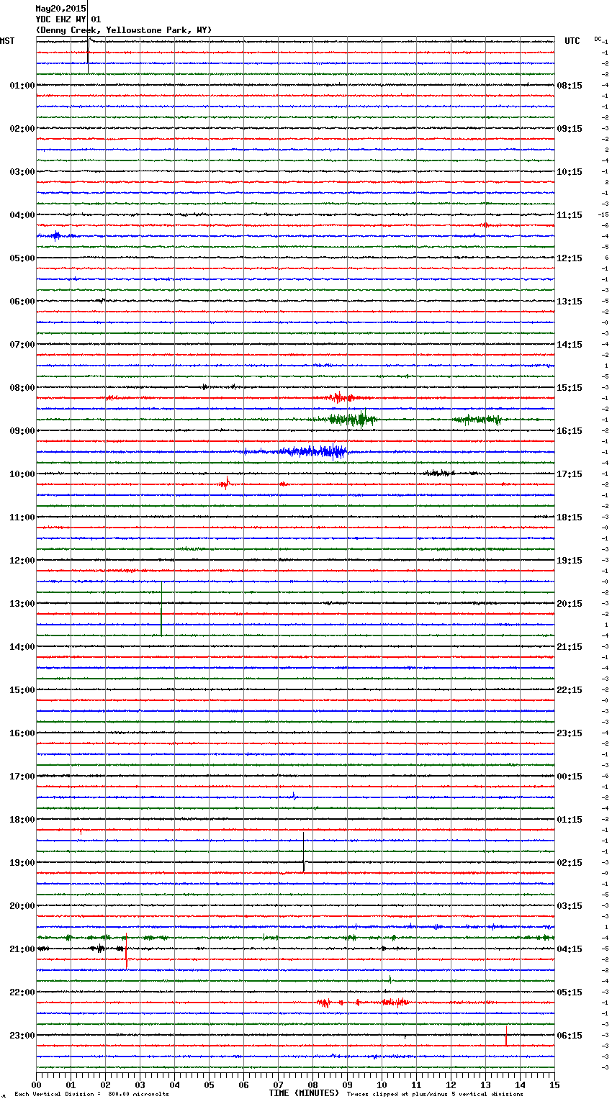This screenshot has height=1104, width=612.
Task: Click the Traces clipped at plus/minus 5 note
Action: (x=435, y=1094)
